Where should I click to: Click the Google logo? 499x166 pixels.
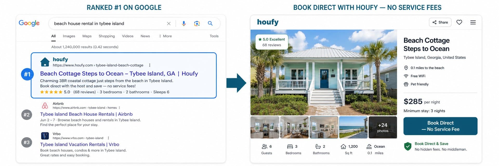[29, 23]
